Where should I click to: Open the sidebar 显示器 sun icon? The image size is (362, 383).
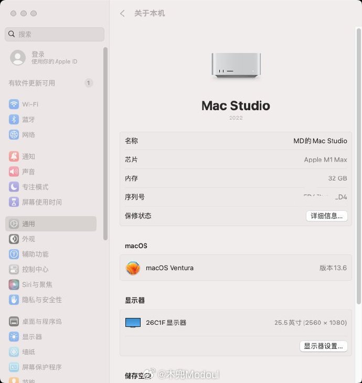[x=14, y=337]
